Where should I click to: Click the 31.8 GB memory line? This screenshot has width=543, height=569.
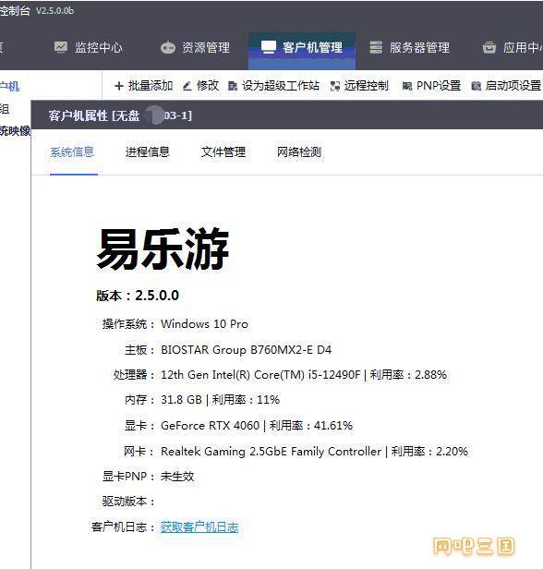pyautogui.click(x=220, y=400)
